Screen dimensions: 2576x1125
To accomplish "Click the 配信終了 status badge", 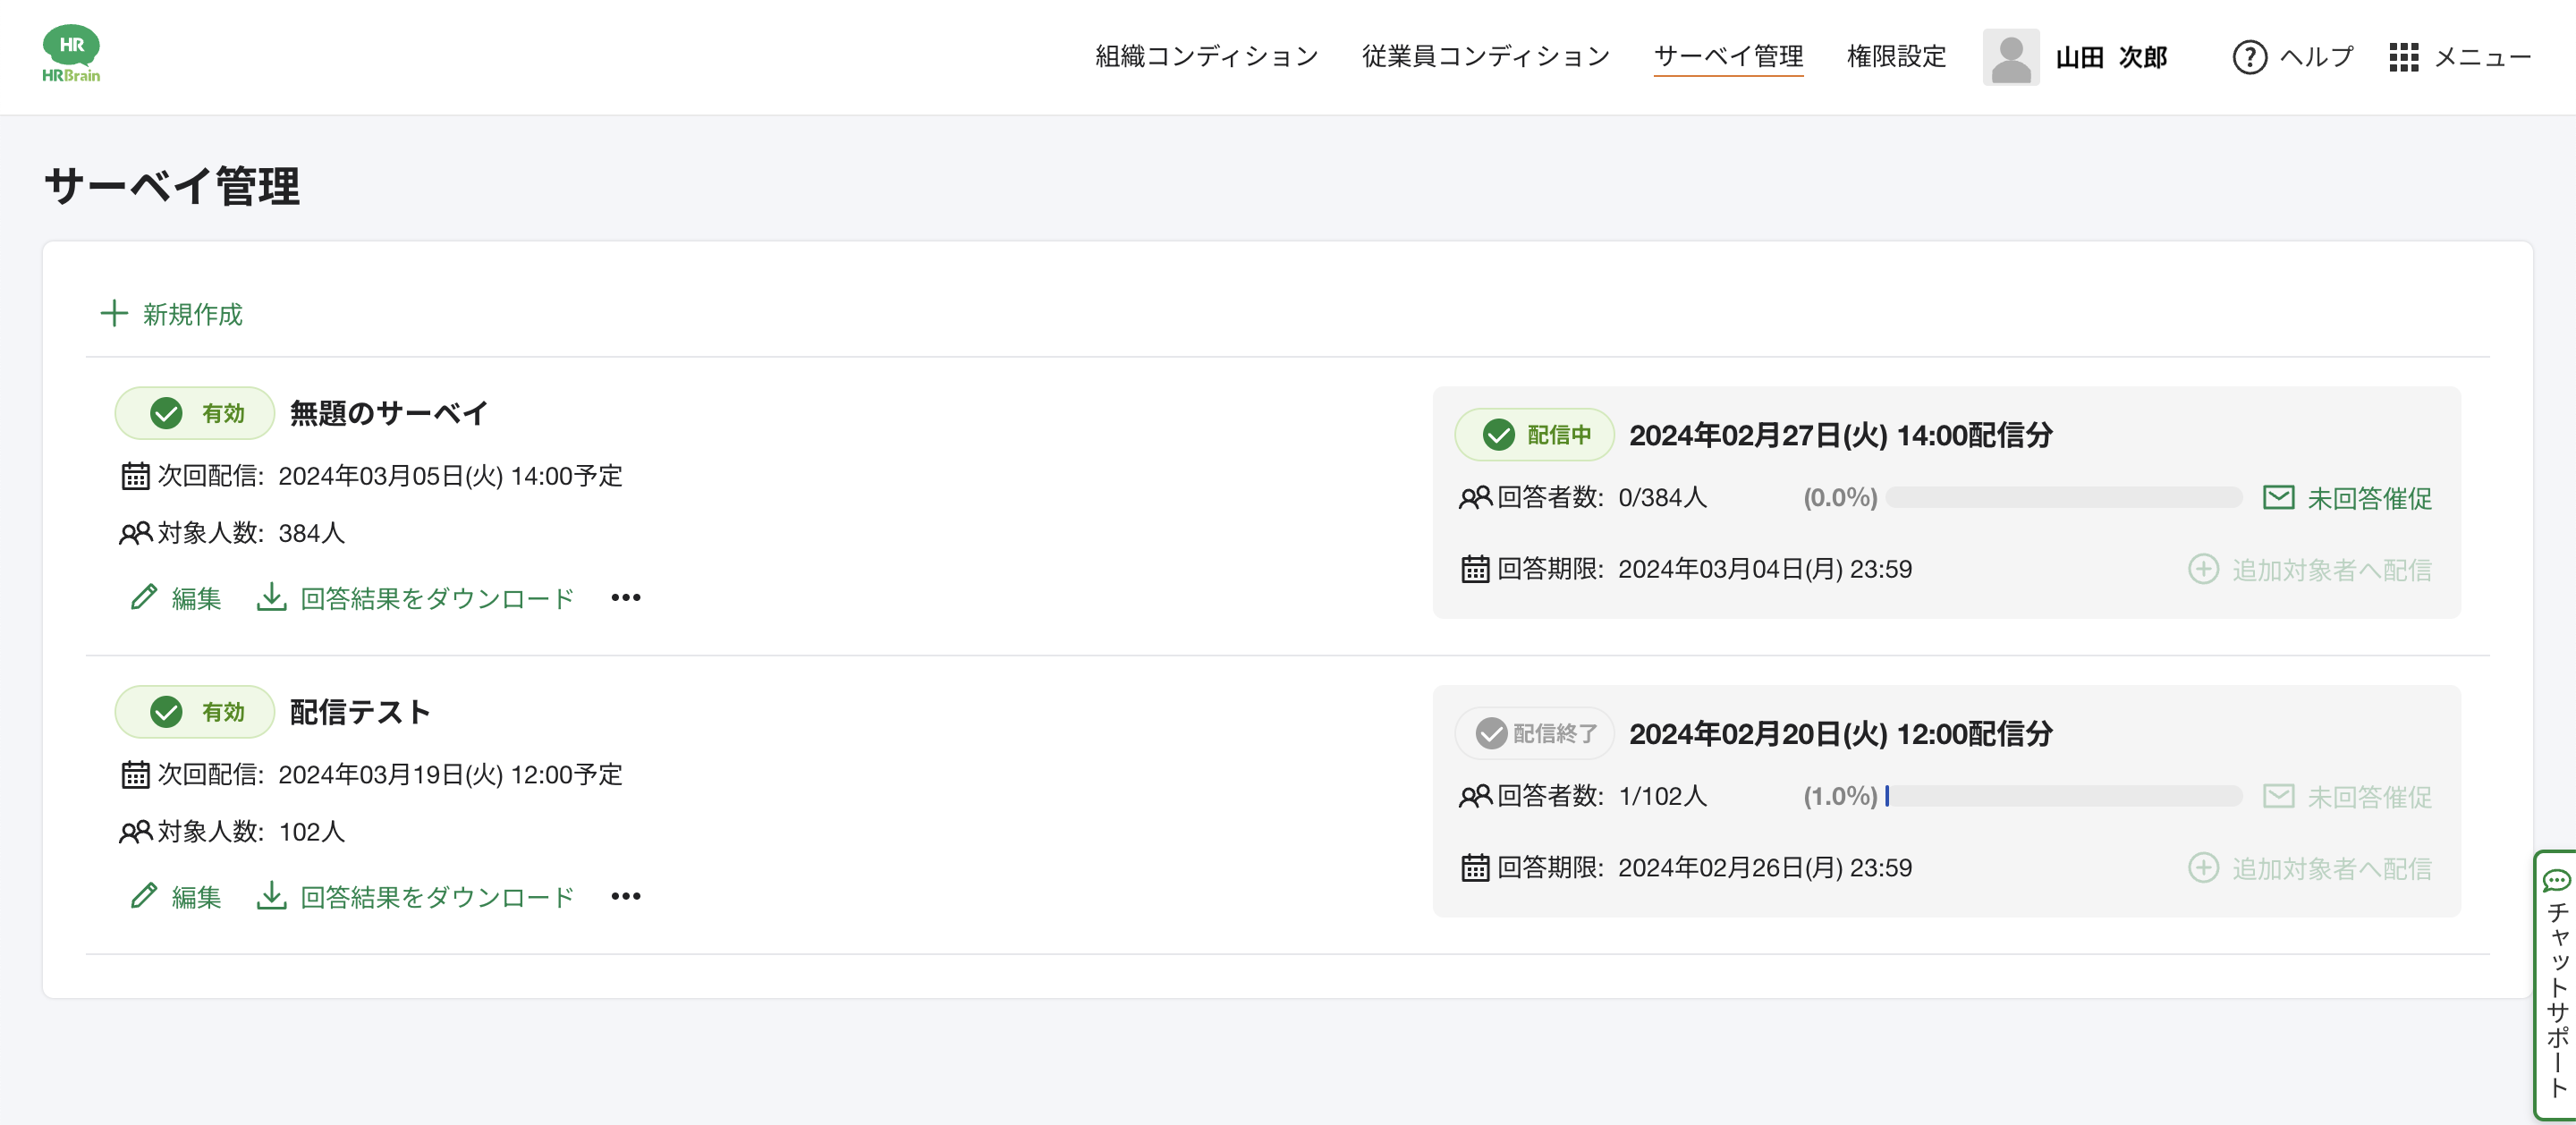I will (x=1534, y=734).
